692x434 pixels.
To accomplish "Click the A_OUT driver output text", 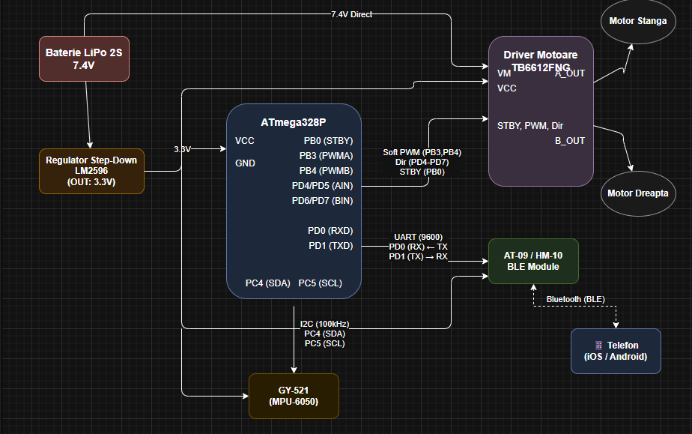I will pos(570,73).
